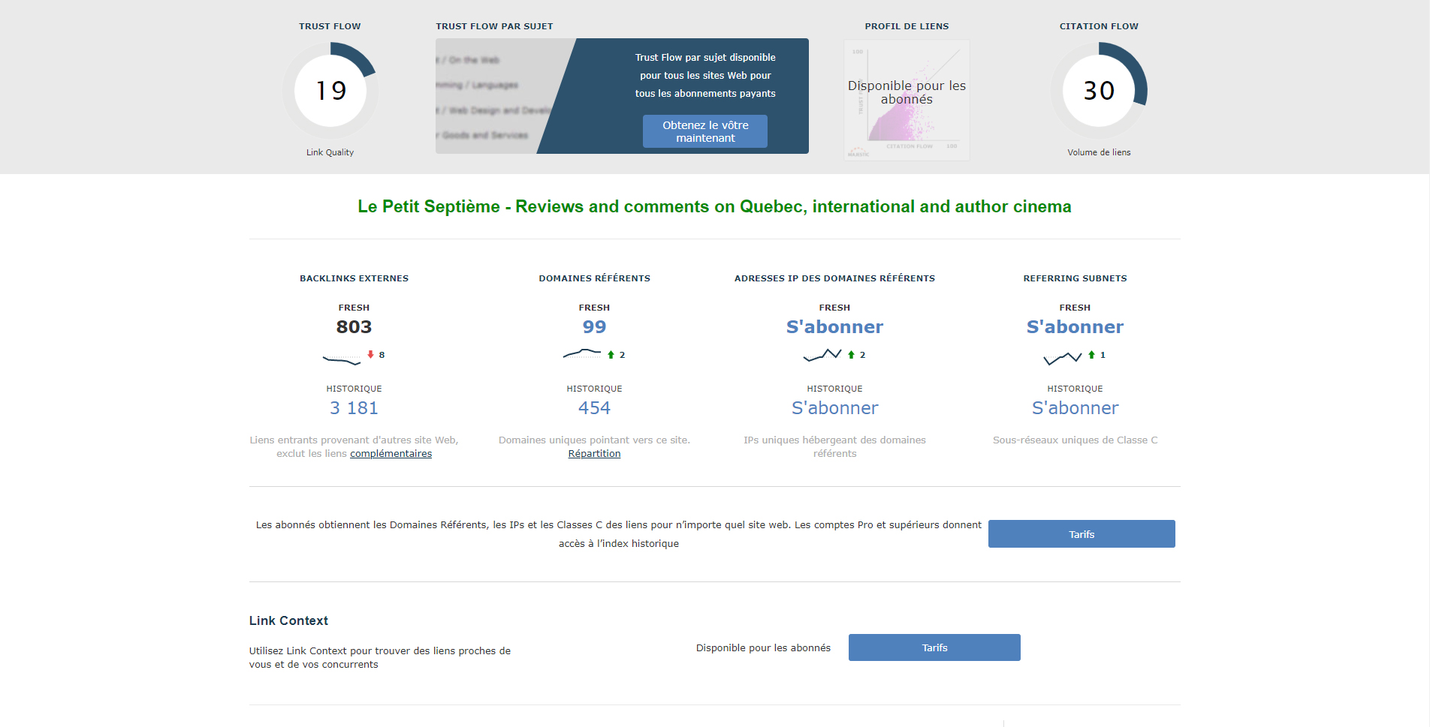1430x727 pixels.
Task: Click green up arrow under Domaines Référents
Action: pos(611,355)
